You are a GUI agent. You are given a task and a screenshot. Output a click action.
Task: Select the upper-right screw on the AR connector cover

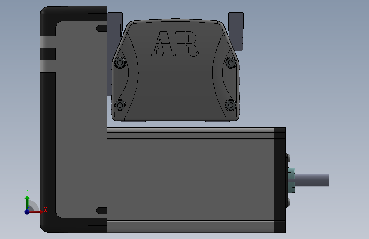pos(231,63)
